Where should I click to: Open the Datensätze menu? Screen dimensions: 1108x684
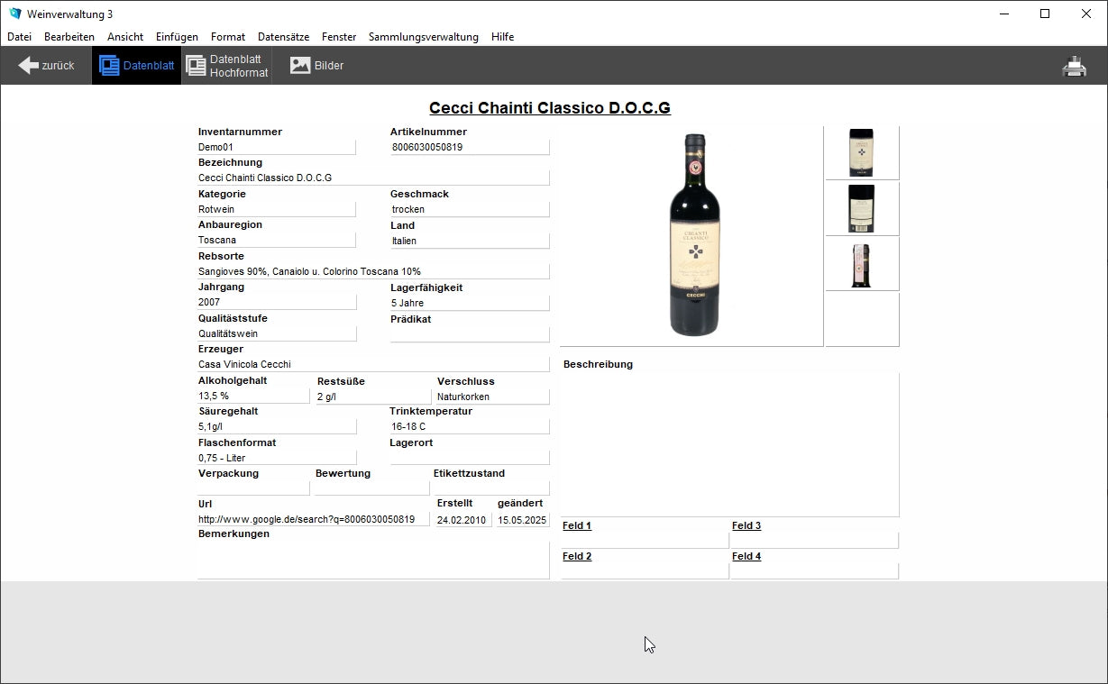point(283,37)
